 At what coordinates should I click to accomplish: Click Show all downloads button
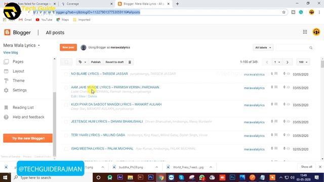point(306,167)
